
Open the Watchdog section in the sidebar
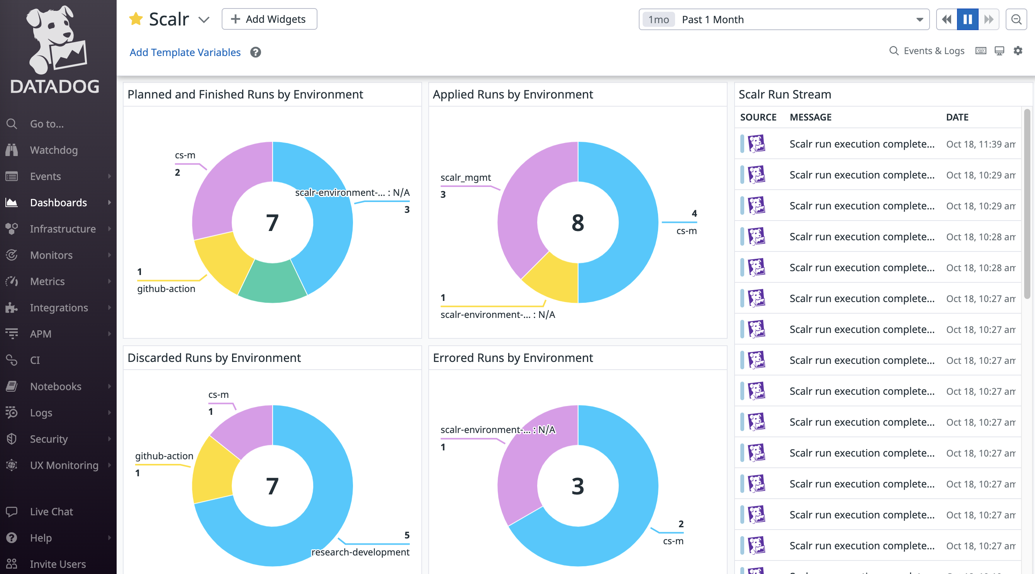pyautogui.click(x=12, y=150)
